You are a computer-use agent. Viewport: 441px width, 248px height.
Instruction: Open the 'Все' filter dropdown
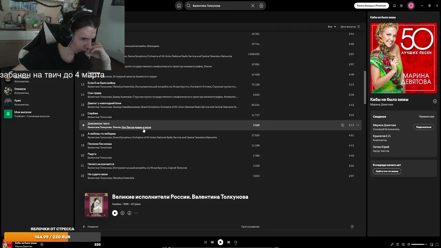click(x=332, y=27)
